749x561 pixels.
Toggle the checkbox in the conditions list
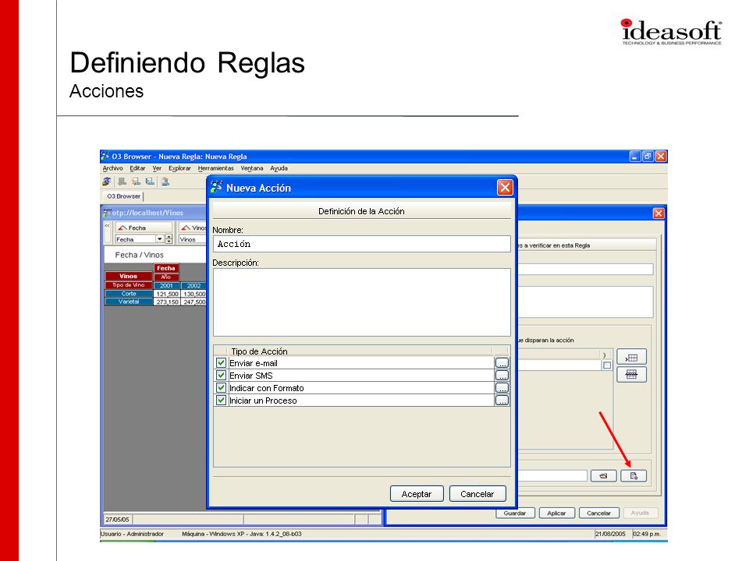pyautogui.click(x=607, y=365)
